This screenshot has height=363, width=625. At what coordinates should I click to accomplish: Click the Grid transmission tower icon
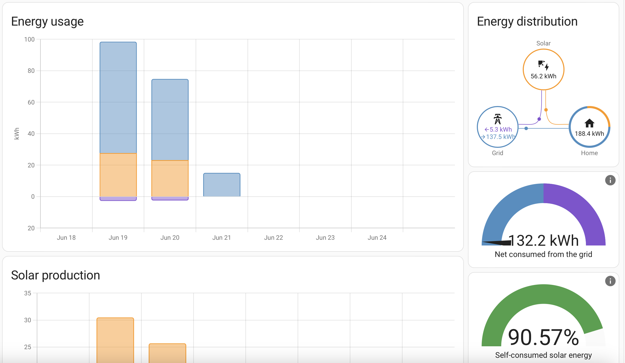tap(497, 119)
